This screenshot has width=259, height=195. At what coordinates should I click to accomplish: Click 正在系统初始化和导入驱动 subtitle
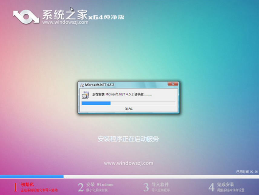[x=39, y=190]
